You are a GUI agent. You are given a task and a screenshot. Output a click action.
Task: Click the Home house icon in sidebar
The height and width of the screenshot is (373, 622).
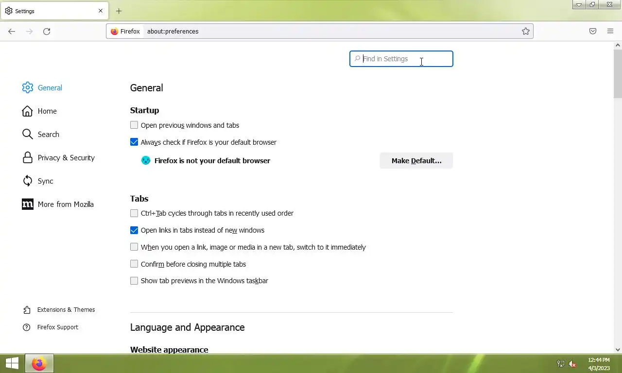coord(28,111)
